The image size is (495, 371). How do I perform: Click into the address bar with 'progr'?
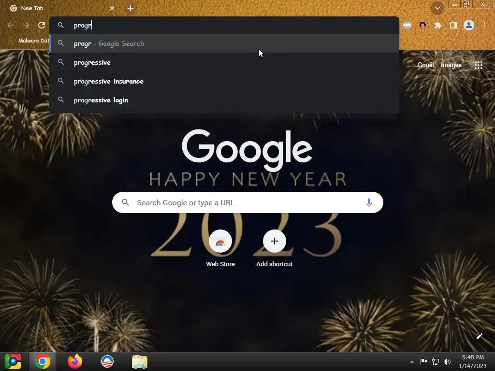click(x=224, y=25)
